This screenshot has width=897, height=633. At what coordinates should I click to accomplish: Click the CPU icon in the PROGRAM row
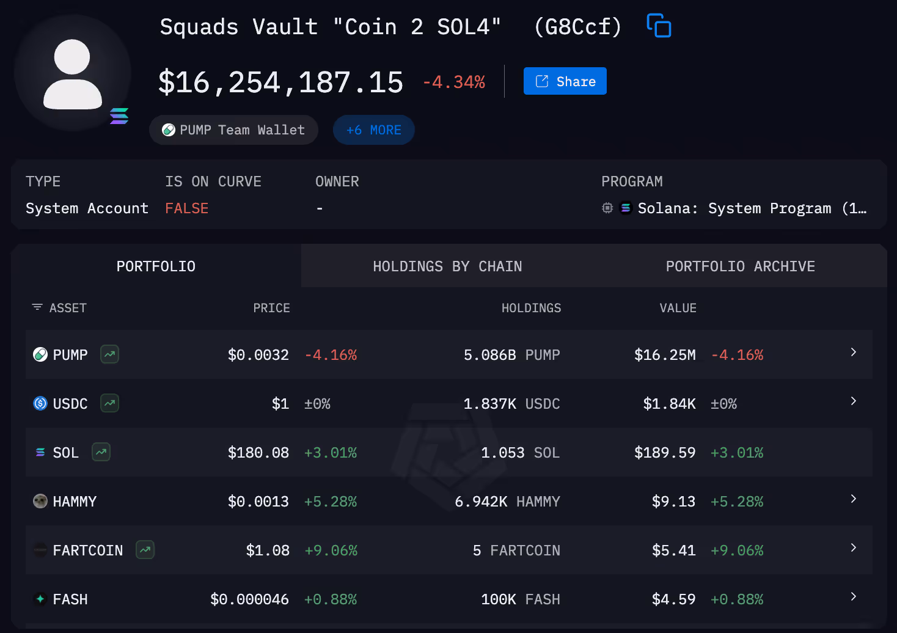607,208
